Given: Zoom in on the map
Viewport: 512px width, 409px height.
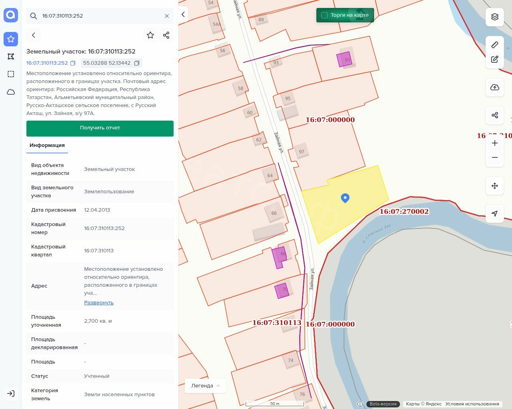Looking at the screenshot, I should coord(495,143).
